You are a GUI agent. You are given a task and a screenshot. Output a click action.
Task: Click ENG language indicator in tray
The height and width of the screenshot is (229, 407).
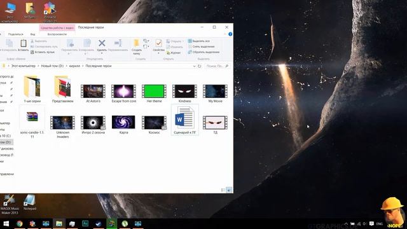point(379,224)
